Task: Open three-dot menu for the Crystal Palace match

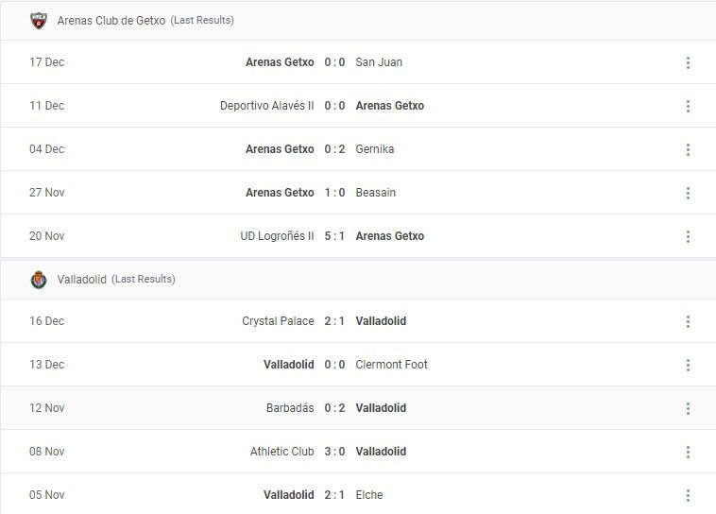Action: (x=688, y=321)
